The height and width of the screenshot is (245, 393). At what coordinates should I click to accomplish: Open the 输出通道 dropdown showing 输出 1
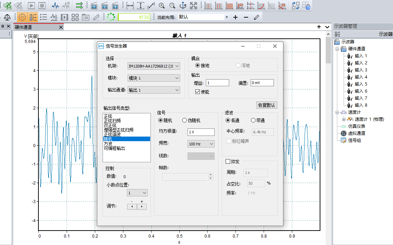point(154,90)
